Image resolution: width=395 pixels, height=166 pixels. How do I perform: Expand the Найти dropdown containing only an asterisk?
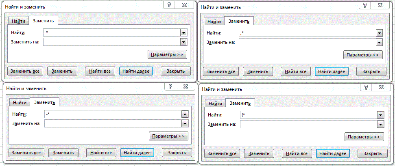coord(184,33)
